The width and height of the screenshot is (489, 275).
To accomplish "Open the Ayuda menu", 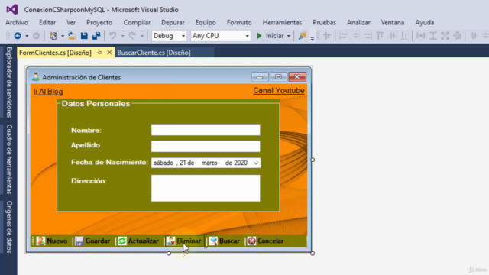I will [x=425, y=22].
